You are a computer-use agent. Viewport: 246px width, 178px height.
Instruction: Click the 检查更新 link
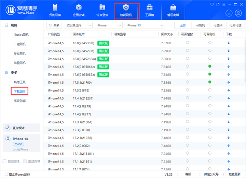tap(234, 174)
